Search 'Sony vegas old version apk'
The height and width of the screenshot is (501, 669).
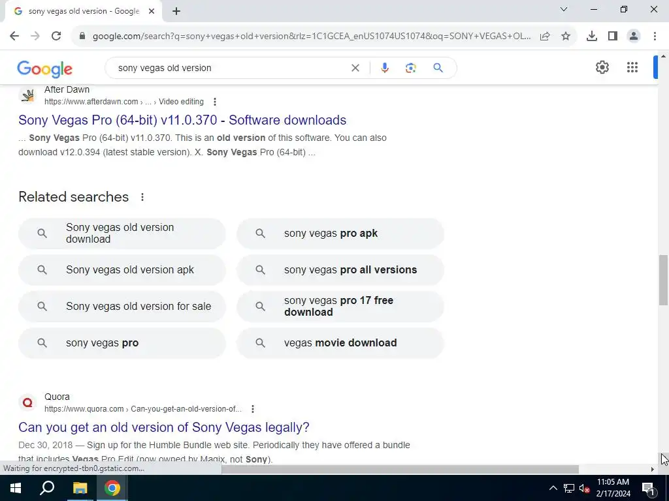coord(122,269)
